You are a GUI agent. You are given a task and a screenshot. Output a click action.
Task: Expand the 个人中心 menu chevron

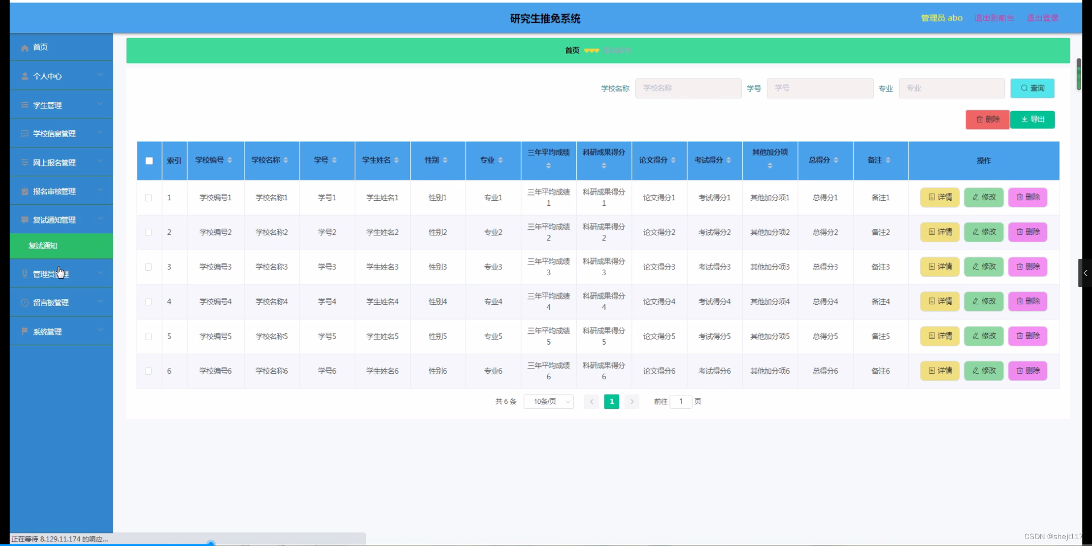[101, 76]
